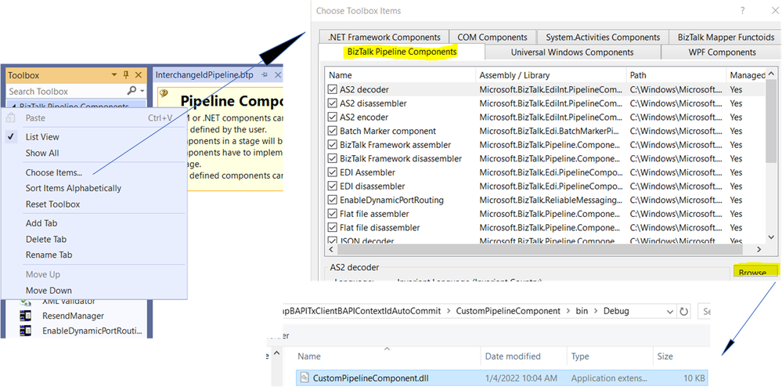Image resolution: width=782 pixels, height=387 pixels.
Task: Click Add Tab in context menu
Action: [41, 223]
